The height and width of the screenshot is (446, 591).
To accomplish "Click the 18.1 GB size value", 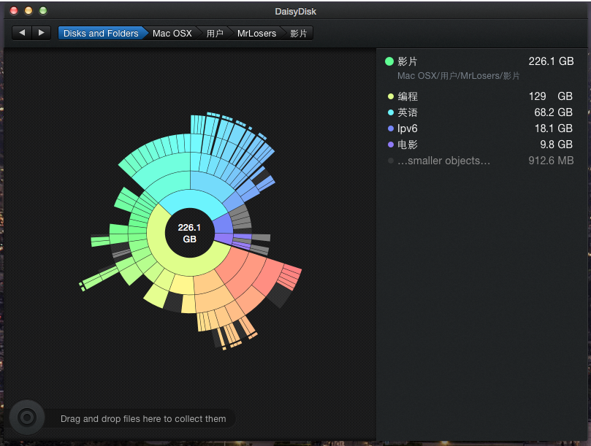I will [554, 128].
